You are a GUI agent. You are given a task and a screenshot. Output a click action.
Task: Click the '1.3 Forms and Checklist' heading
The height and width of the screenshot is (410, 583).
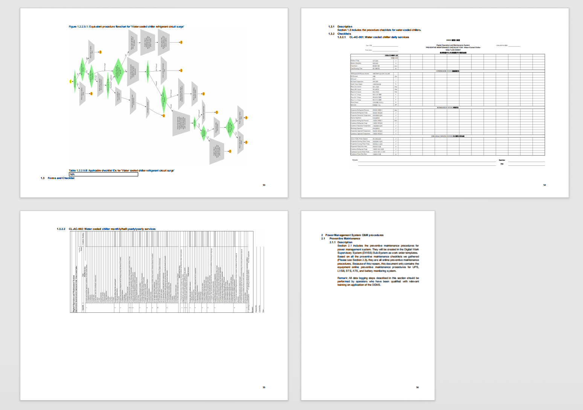click(x=58, y=178)
